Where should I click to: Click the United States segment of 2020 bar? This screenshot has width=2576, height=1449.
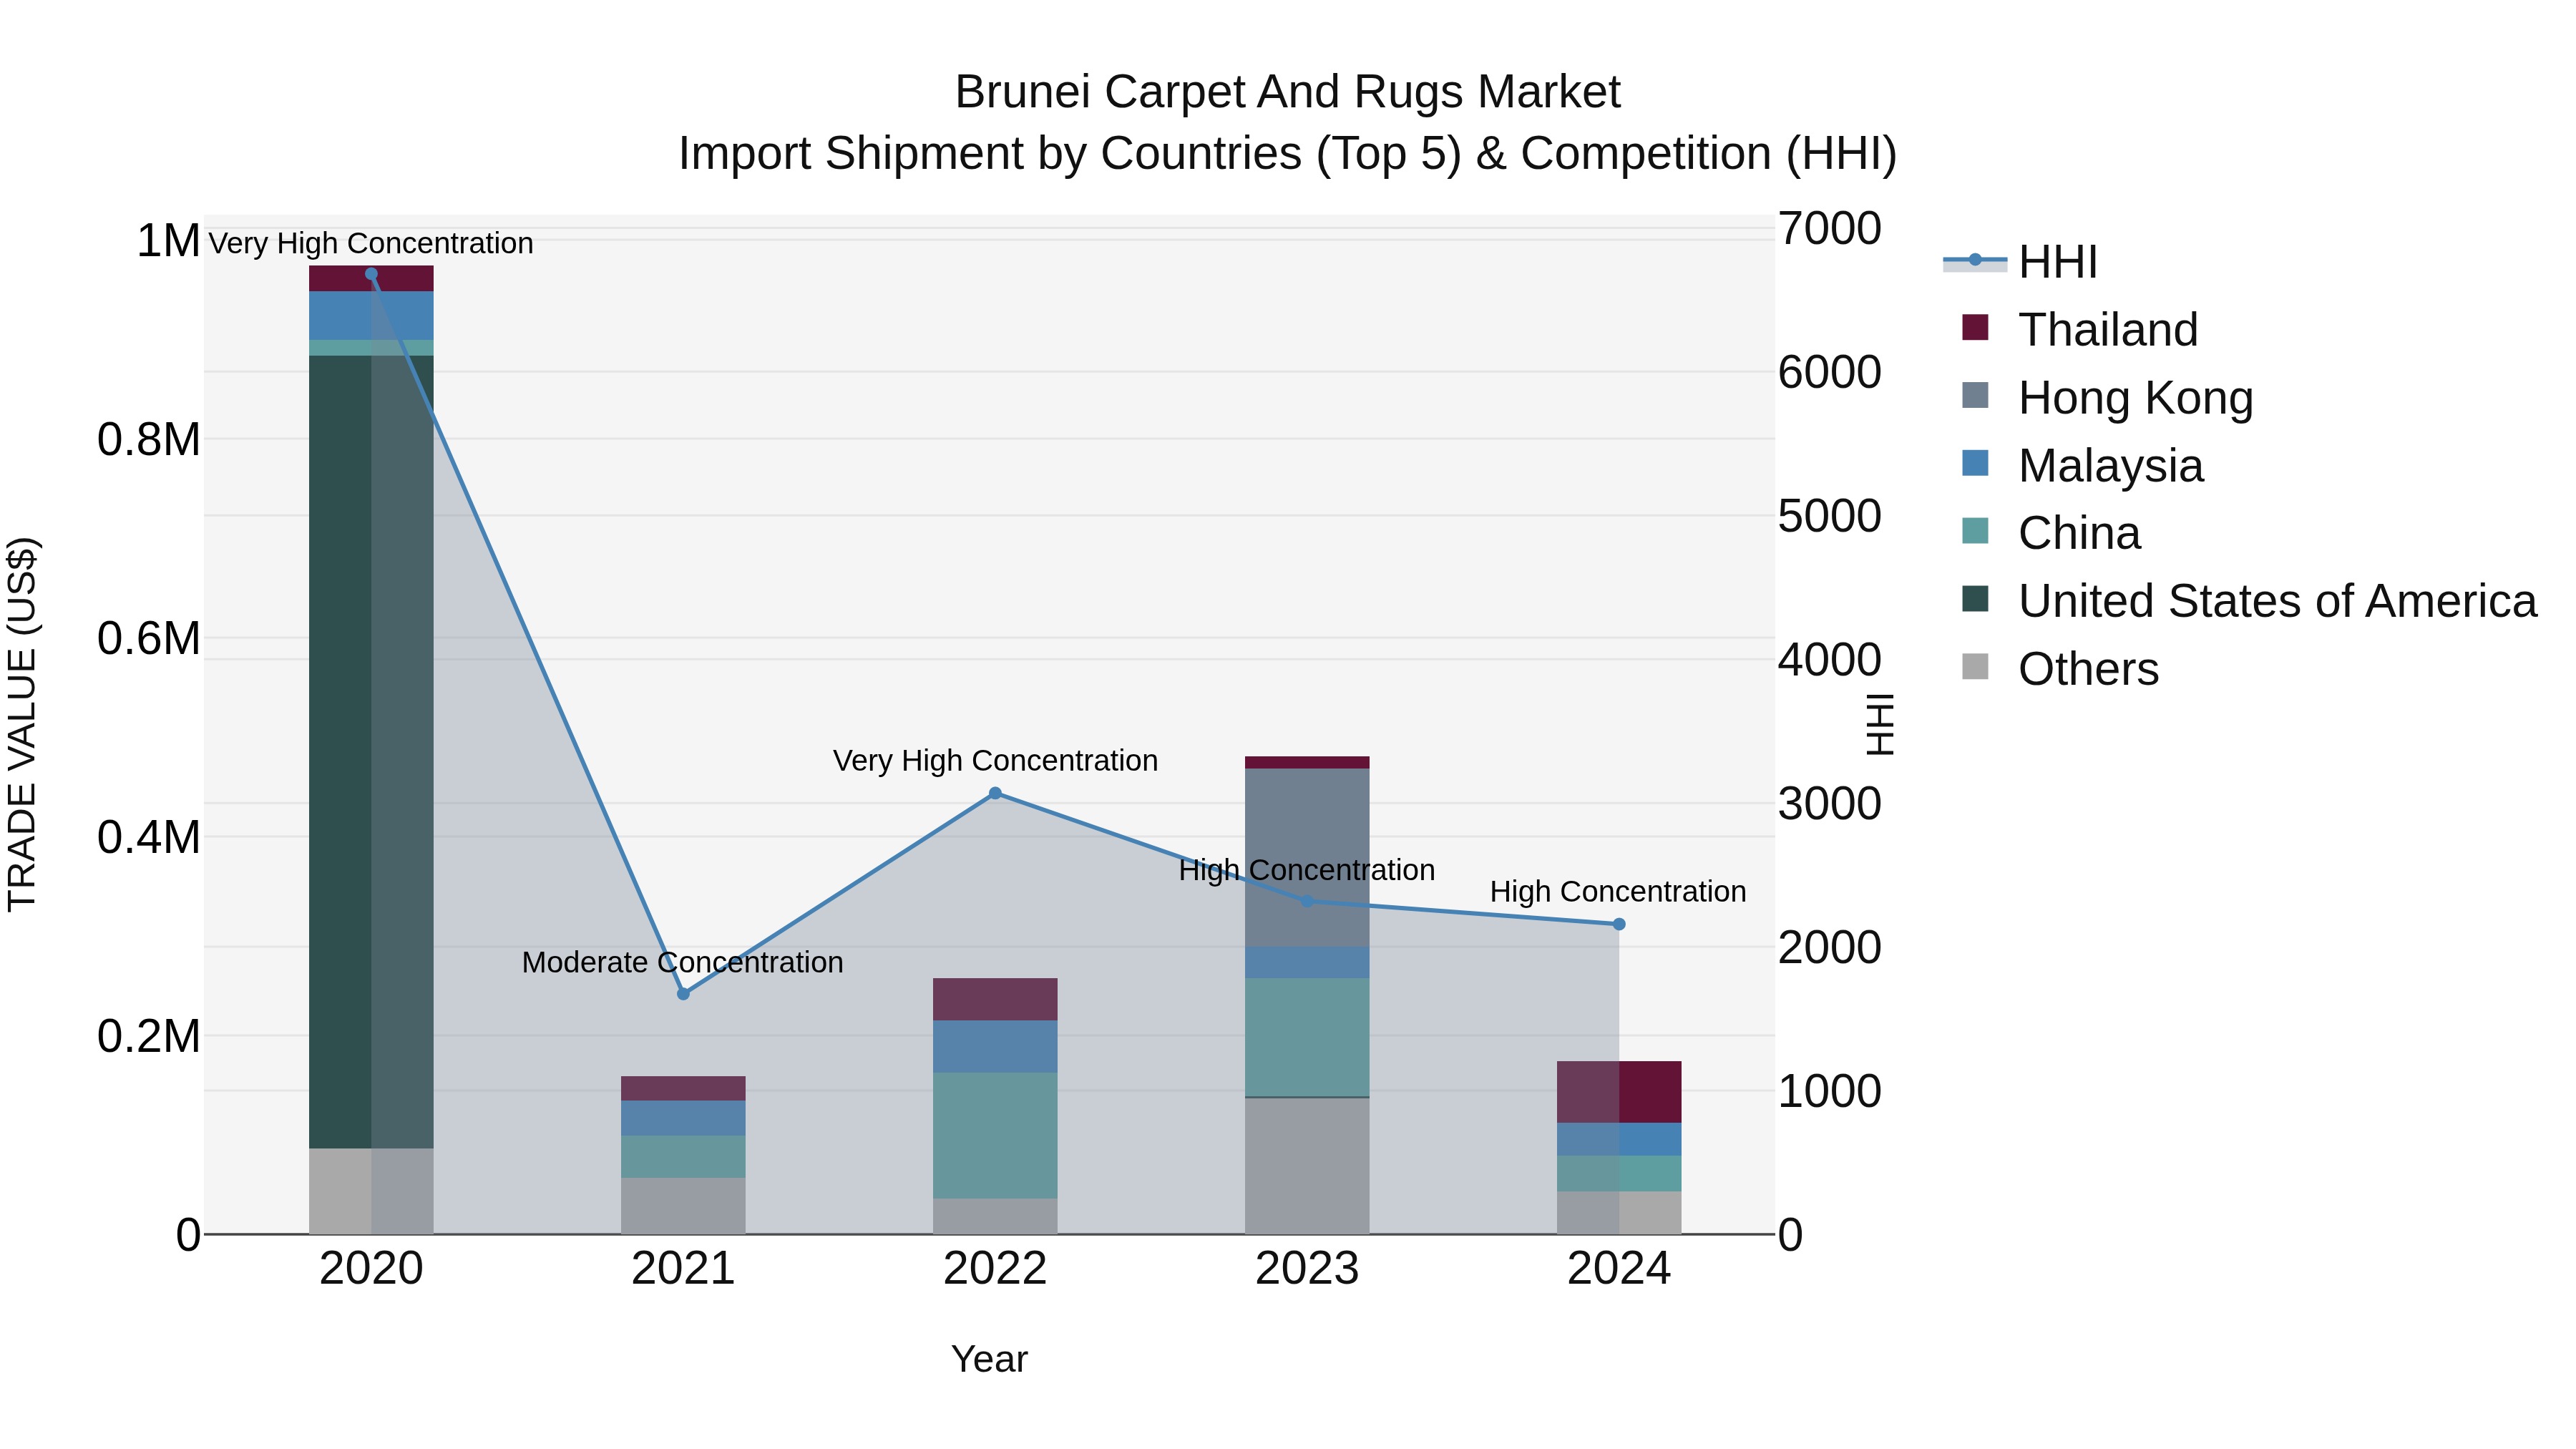point(371,752)
